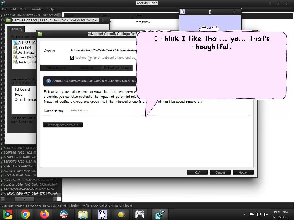
Task: Select the Security tab in Permissions dialog
Action: click(x=16, y=29)
